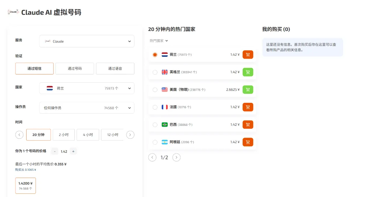The width and height of the screenshot is (368, 197).
Task: Select the 英格兰 radio button
Action: 155,72
